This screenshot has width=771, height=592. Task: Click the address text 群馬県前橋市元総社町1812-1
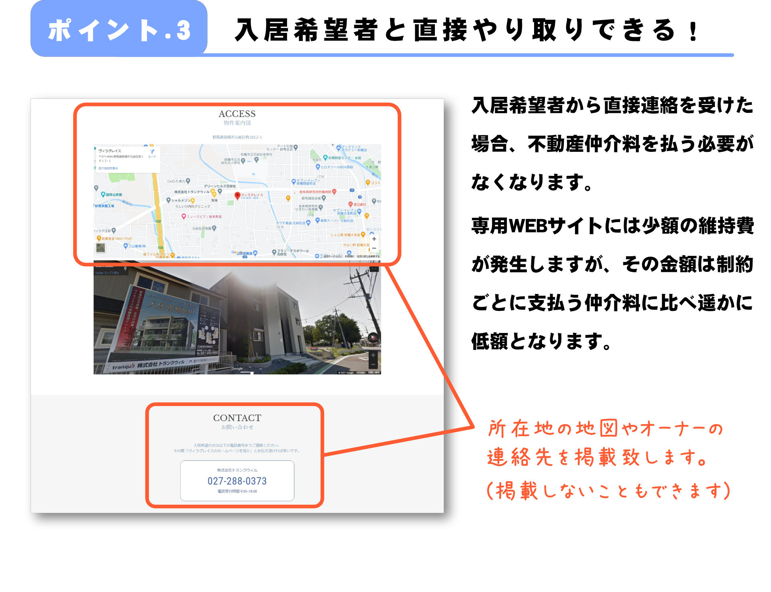coord(237,137)
